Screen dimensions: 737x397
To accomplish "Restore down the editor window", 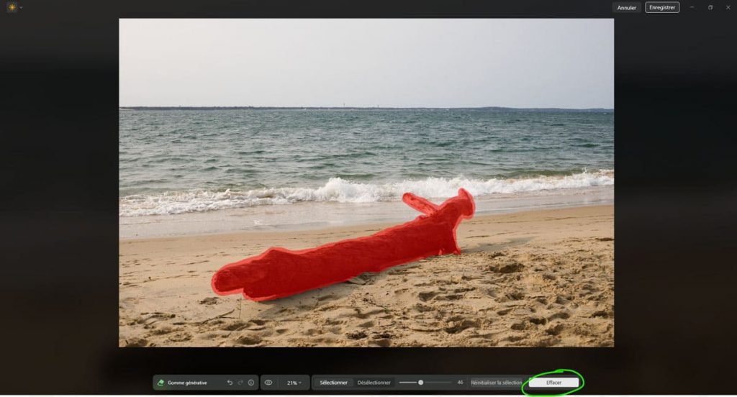I will tap(710, 7).
